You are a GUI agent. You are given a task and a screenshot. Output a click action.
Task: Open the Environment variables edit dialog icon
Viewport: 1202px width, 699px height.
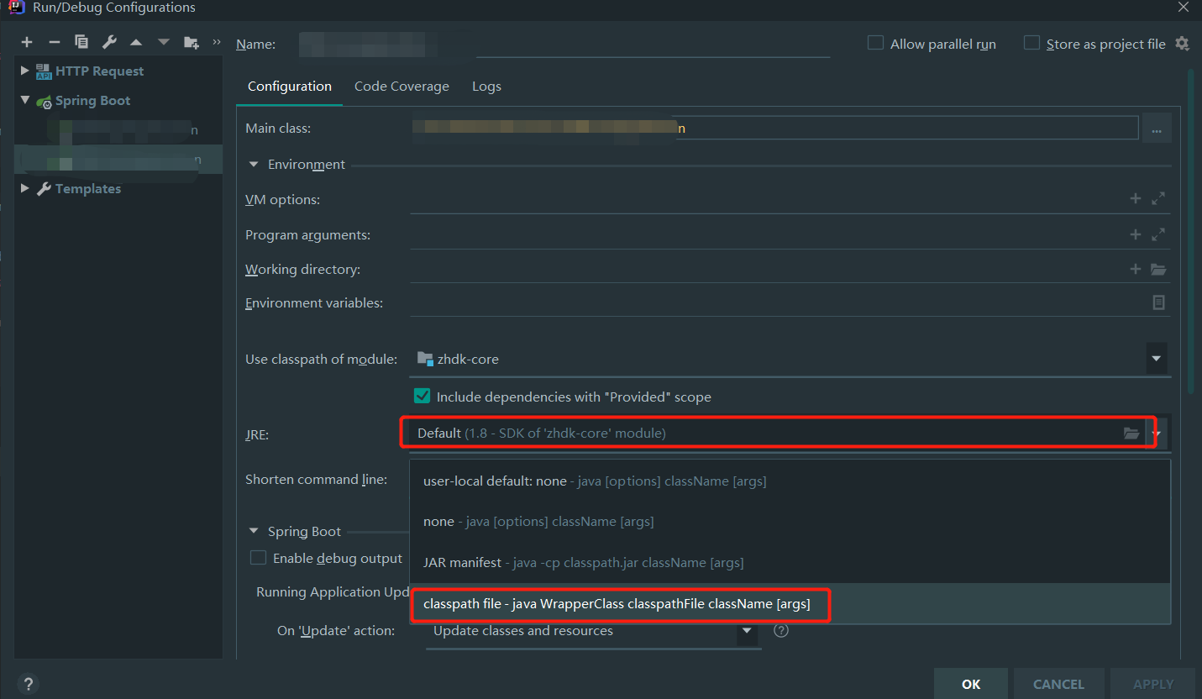coord(1158,302)
